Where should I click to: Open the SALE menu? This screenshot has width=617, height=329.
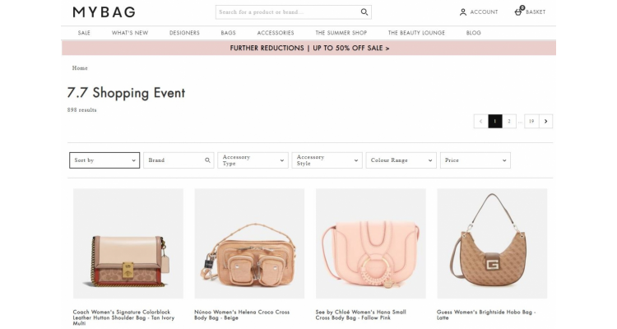point(84,33)
